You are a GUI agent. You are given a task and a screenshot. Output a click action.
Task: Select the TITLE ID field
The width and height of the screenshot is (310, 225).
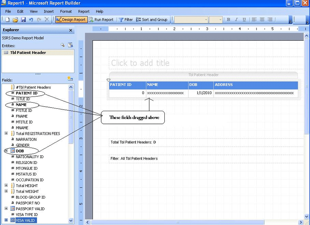[x=23, y=99]
